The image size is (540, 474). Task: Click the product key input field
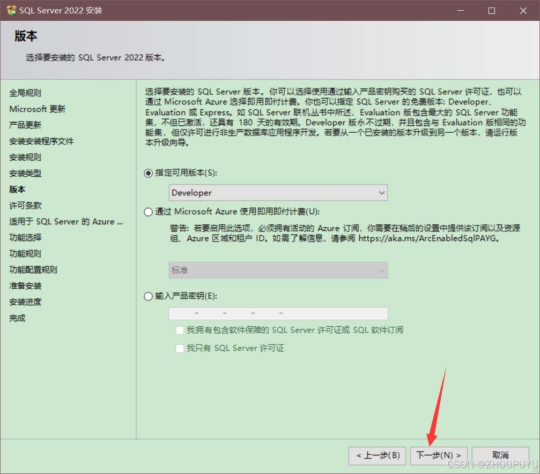click(278, 313)
